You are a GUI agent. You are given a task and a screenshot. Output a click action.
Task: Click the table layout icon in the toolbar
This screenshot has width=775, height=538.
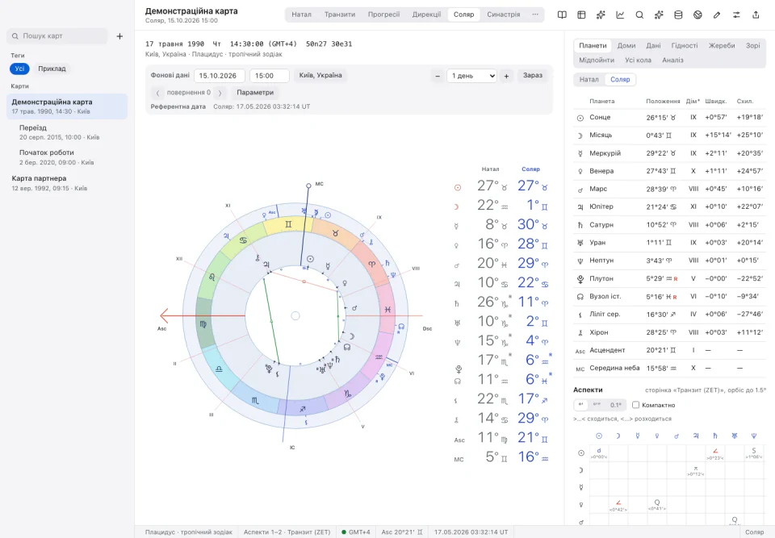click(581, 15)
